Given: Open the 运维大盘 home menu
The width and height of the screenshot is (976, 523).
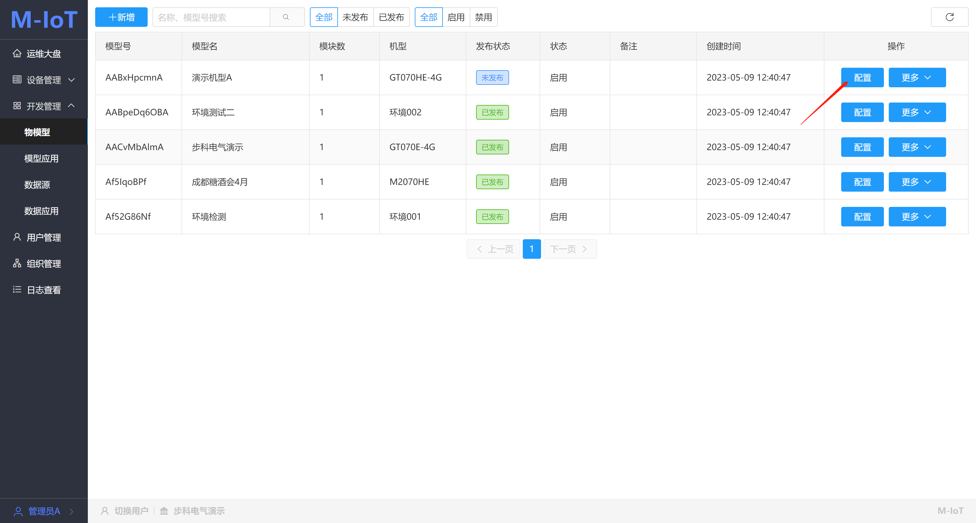Looking at the screenshot, I should point(44,53).
